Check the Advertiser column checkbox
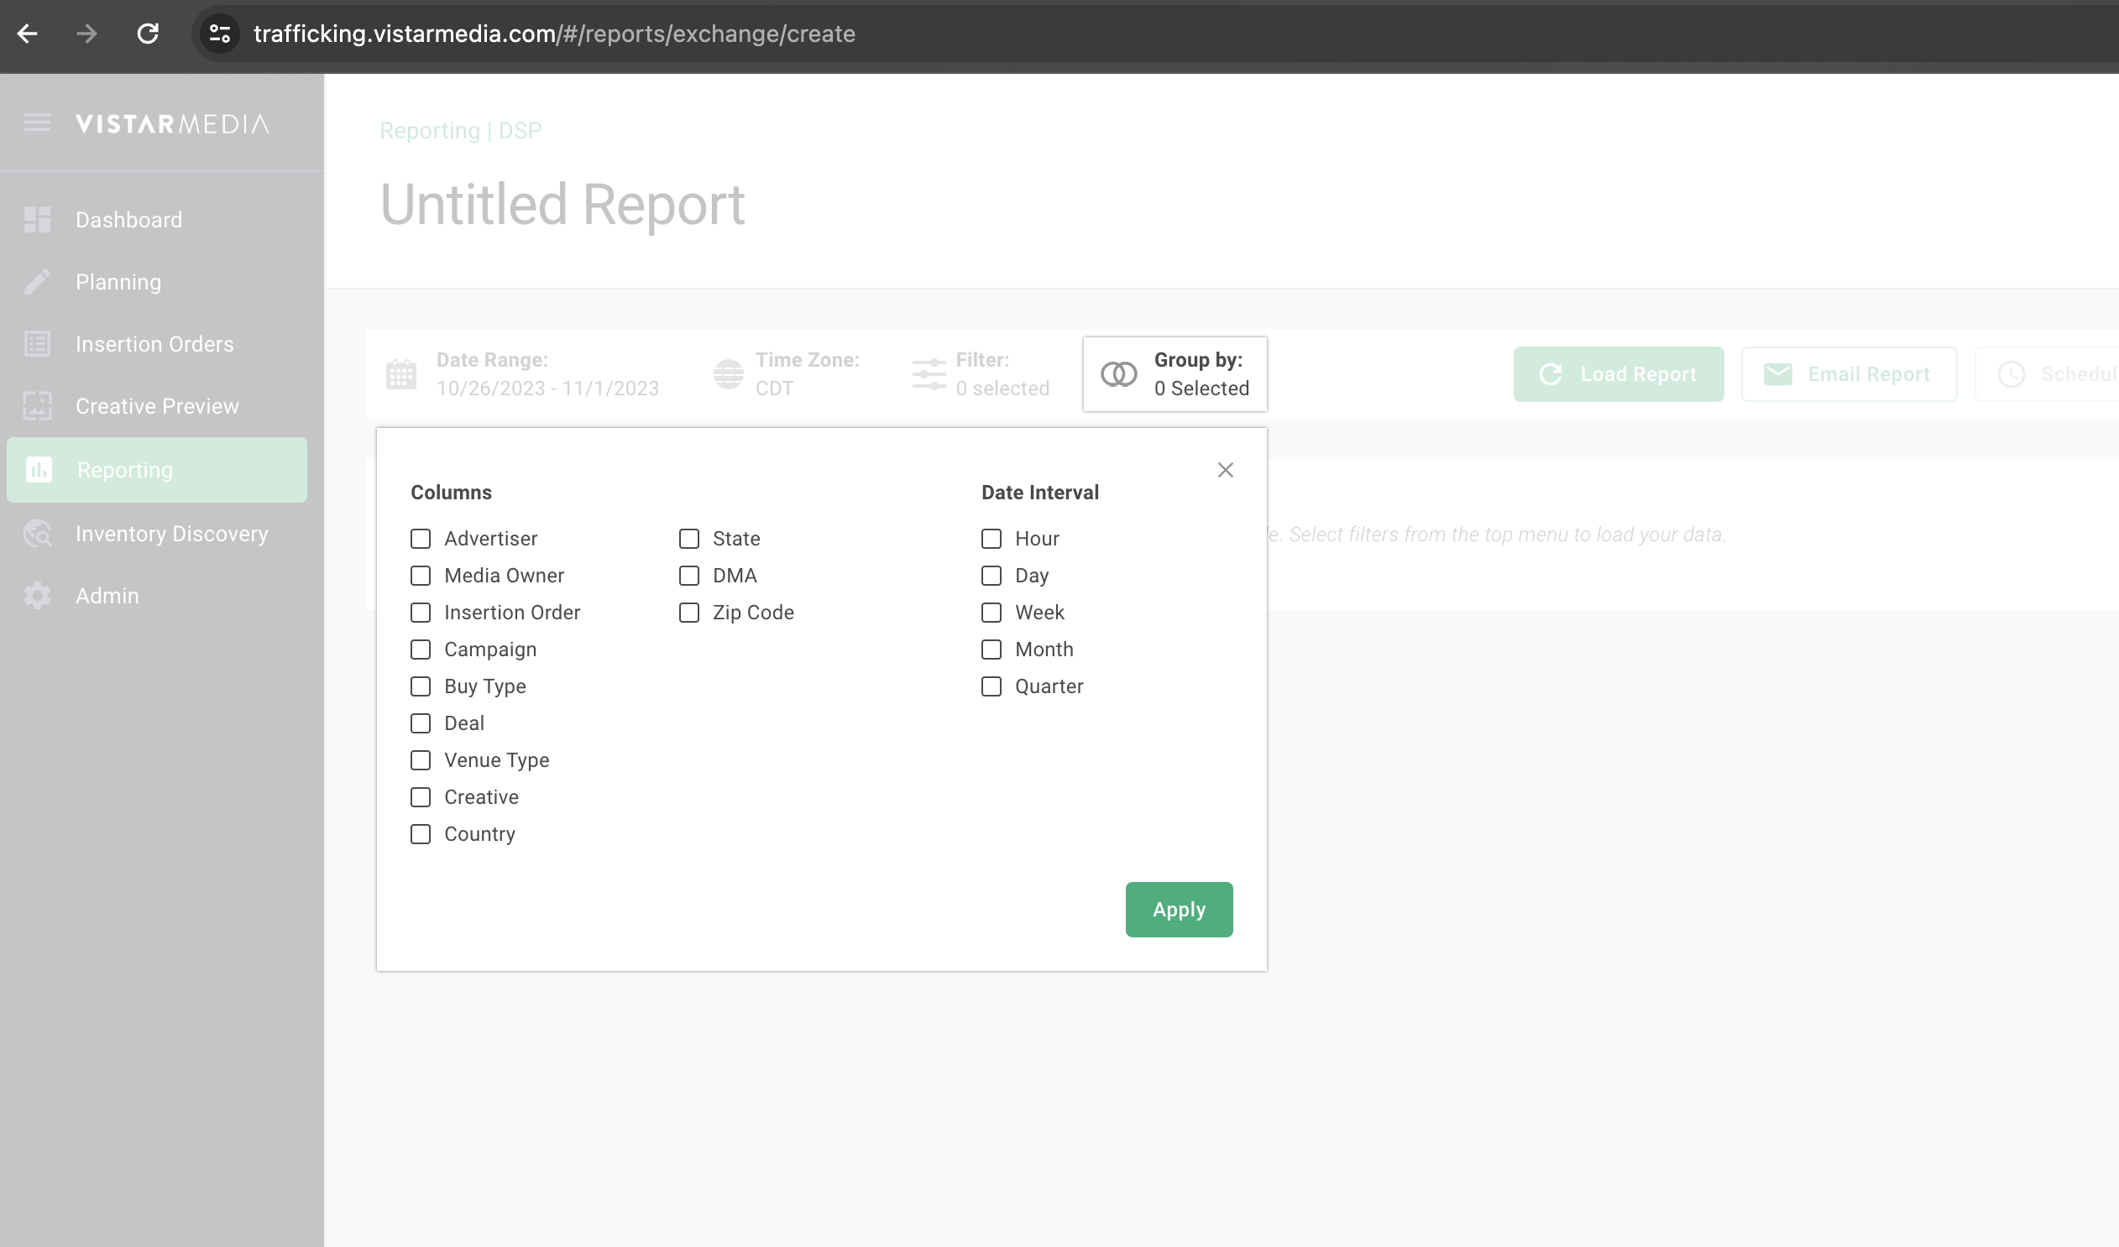The width and height of the screenshot is (2119, 1247). pyautogui.click(x=421, y=539)
